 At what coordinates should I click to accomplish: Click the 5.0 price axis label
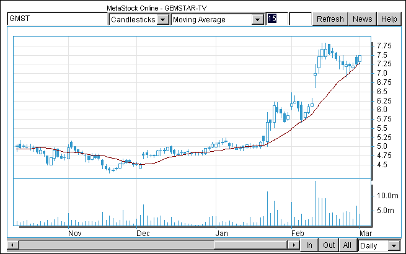[x=382, y=146]
